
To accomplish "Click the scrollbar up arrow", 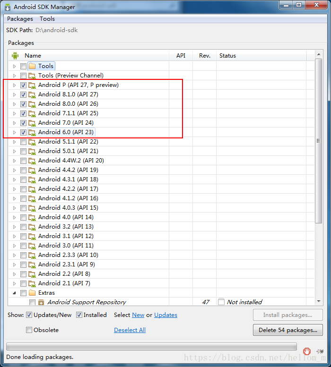I will point(319,54).
